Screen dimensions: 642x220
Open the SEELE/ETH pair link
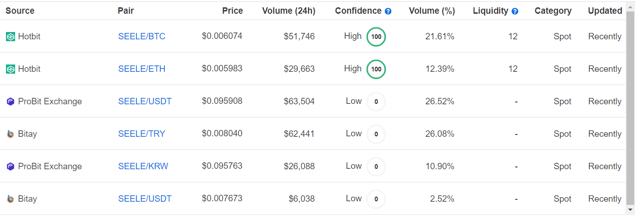(x=141, y=69)
